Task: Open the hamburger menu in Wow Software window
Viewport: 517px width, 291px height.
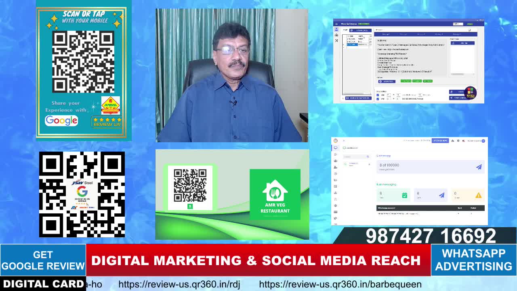Action: (x=336, y=24)
